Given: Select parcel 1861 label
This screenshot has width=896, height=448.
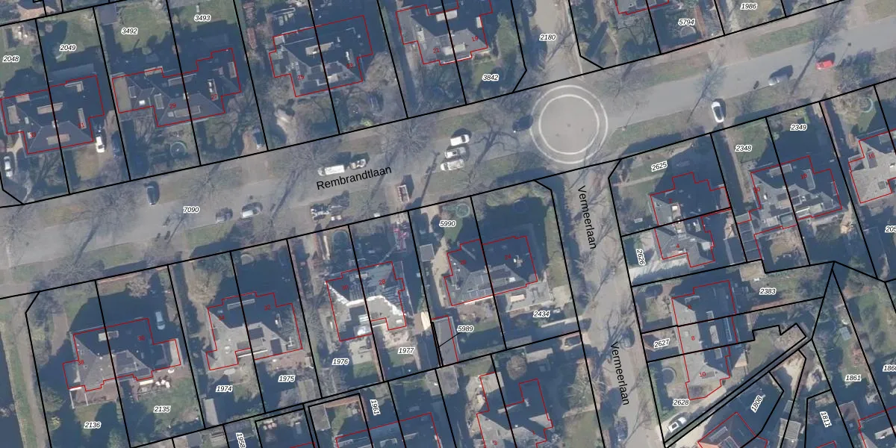Looking at the screenshot, I should (x=853, y=379).
